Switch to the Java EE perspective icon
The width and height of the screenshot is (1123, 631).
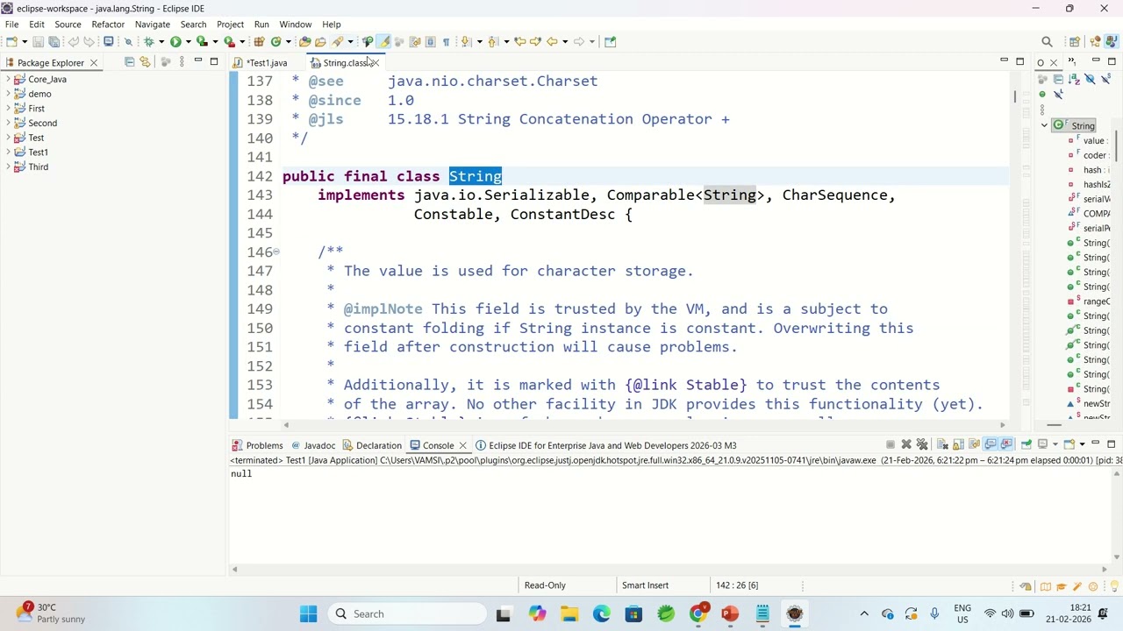pyautogui.click(x=1095, y=41)
